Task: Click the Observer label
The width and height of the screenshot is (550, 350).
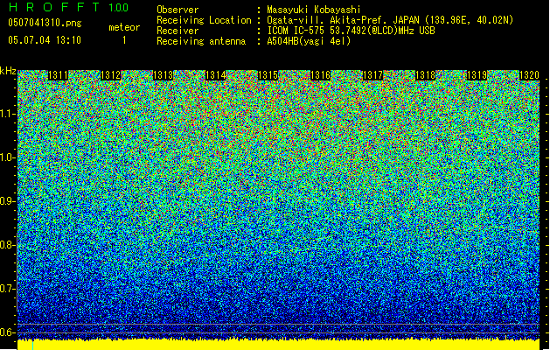Action: 178,10
